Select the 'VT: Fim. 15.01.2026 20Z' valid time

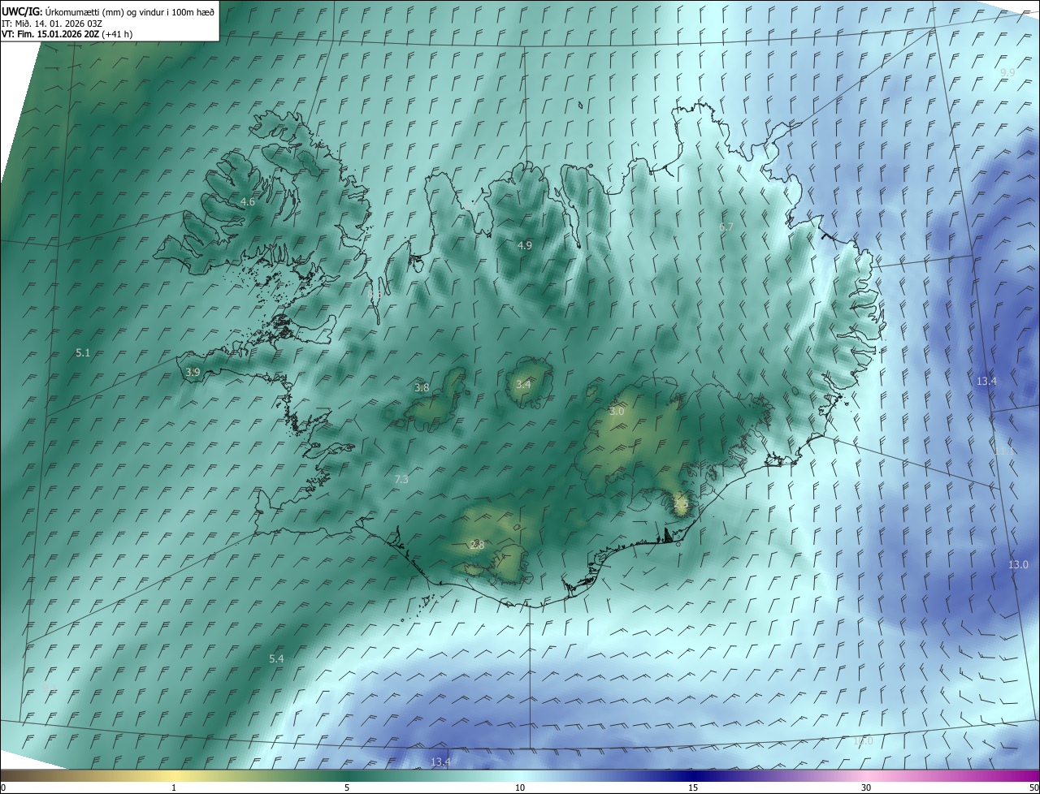click(x=50, y=34)
